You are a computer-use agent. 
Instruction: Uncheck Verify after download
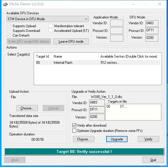click(74, 125)
